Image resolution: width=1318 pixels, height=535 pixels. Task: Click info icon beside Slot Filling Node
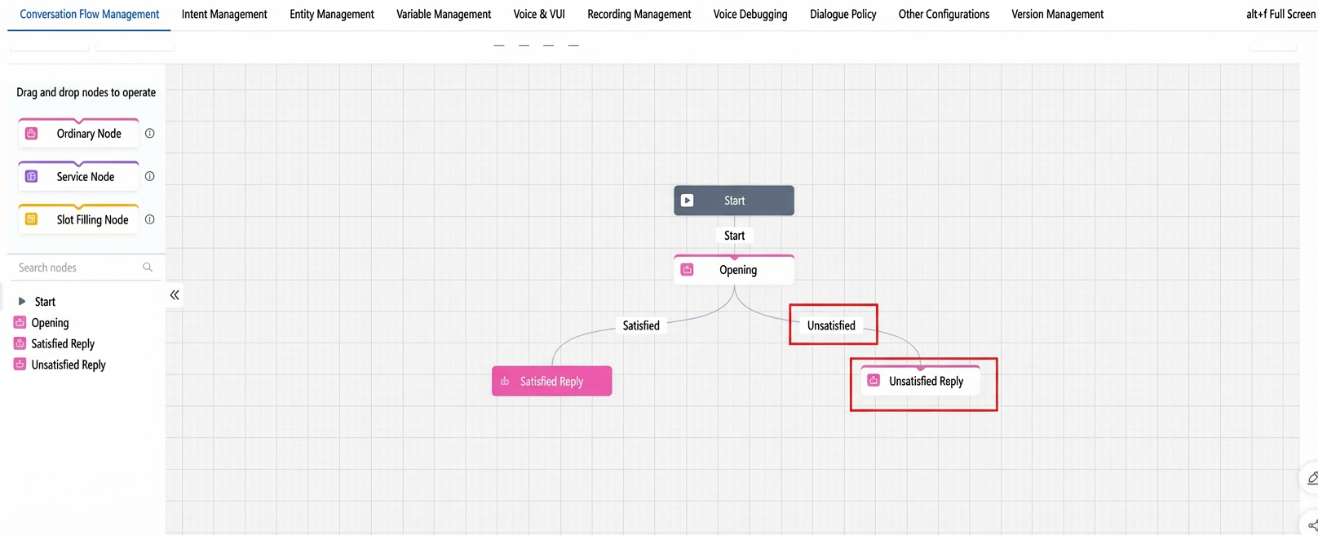coord(149,219)
